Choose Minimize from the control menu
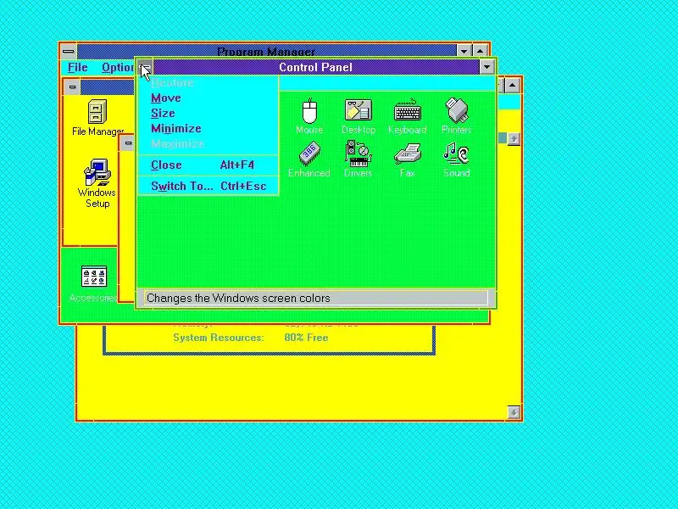Viewport: 678px width, 509px height. (208, 129)
